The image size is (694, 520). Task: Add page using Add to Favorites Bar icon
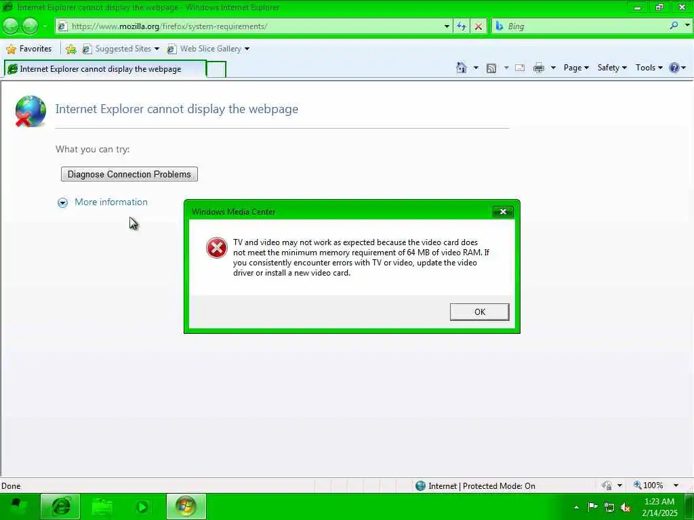(x=70, y=49)
